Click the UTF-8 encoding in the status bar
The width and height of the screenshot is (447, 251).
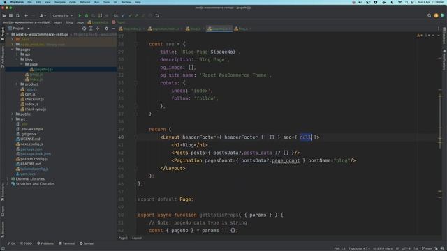point(406,248)
